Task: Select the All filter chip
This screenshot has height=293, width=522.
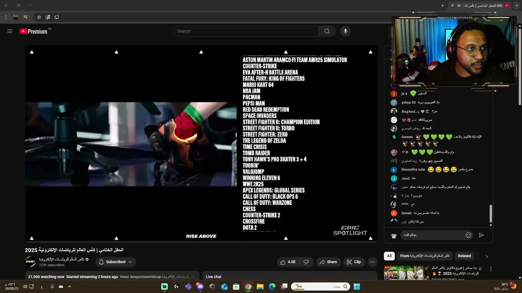Action: [389, 256]
